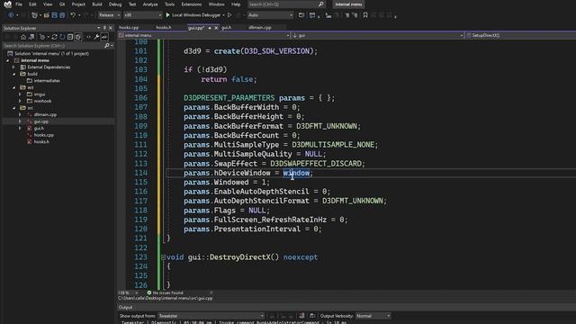The image size is (576, 324).
Task: Open the Test menu
Action: [132, 4]
